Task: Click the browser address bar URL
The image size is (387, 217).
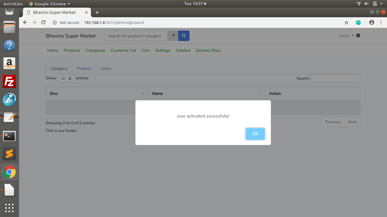Action: click(114, 23)
